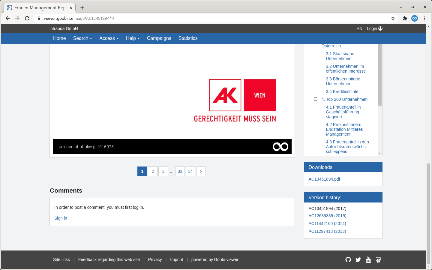Image resolution: width=432 pixels, height=270 pixels.
Task: Go to page 2 of the document
Action: click(x=153, y=171)
